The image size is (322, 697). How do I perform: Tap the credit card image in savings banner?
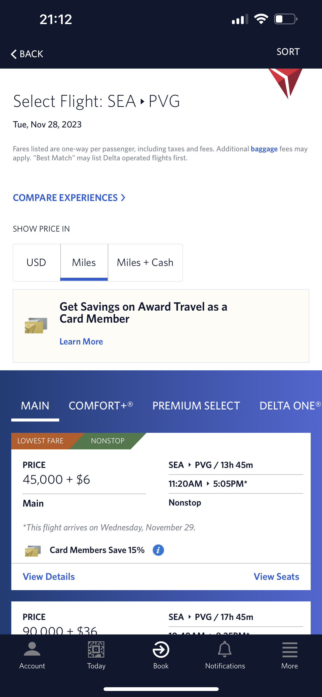coord(36,325)
